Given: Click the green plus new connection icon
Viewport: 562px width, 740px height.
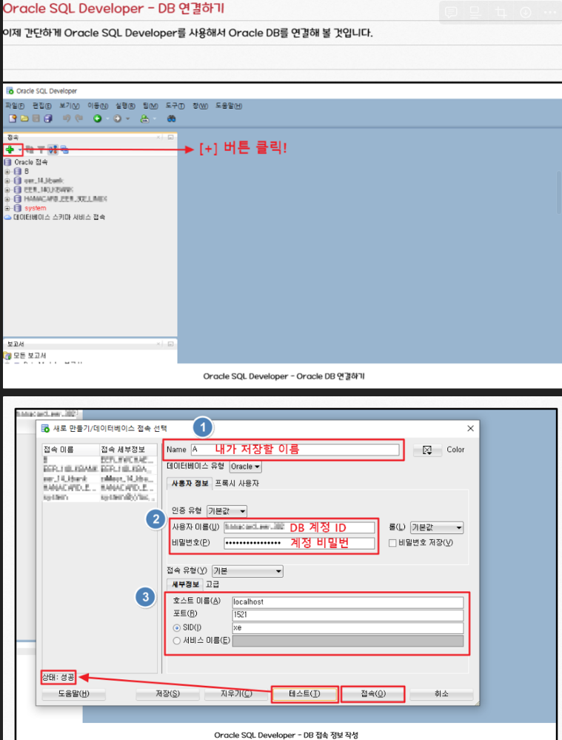Looking at the screenshot, I should coord(10,150).
